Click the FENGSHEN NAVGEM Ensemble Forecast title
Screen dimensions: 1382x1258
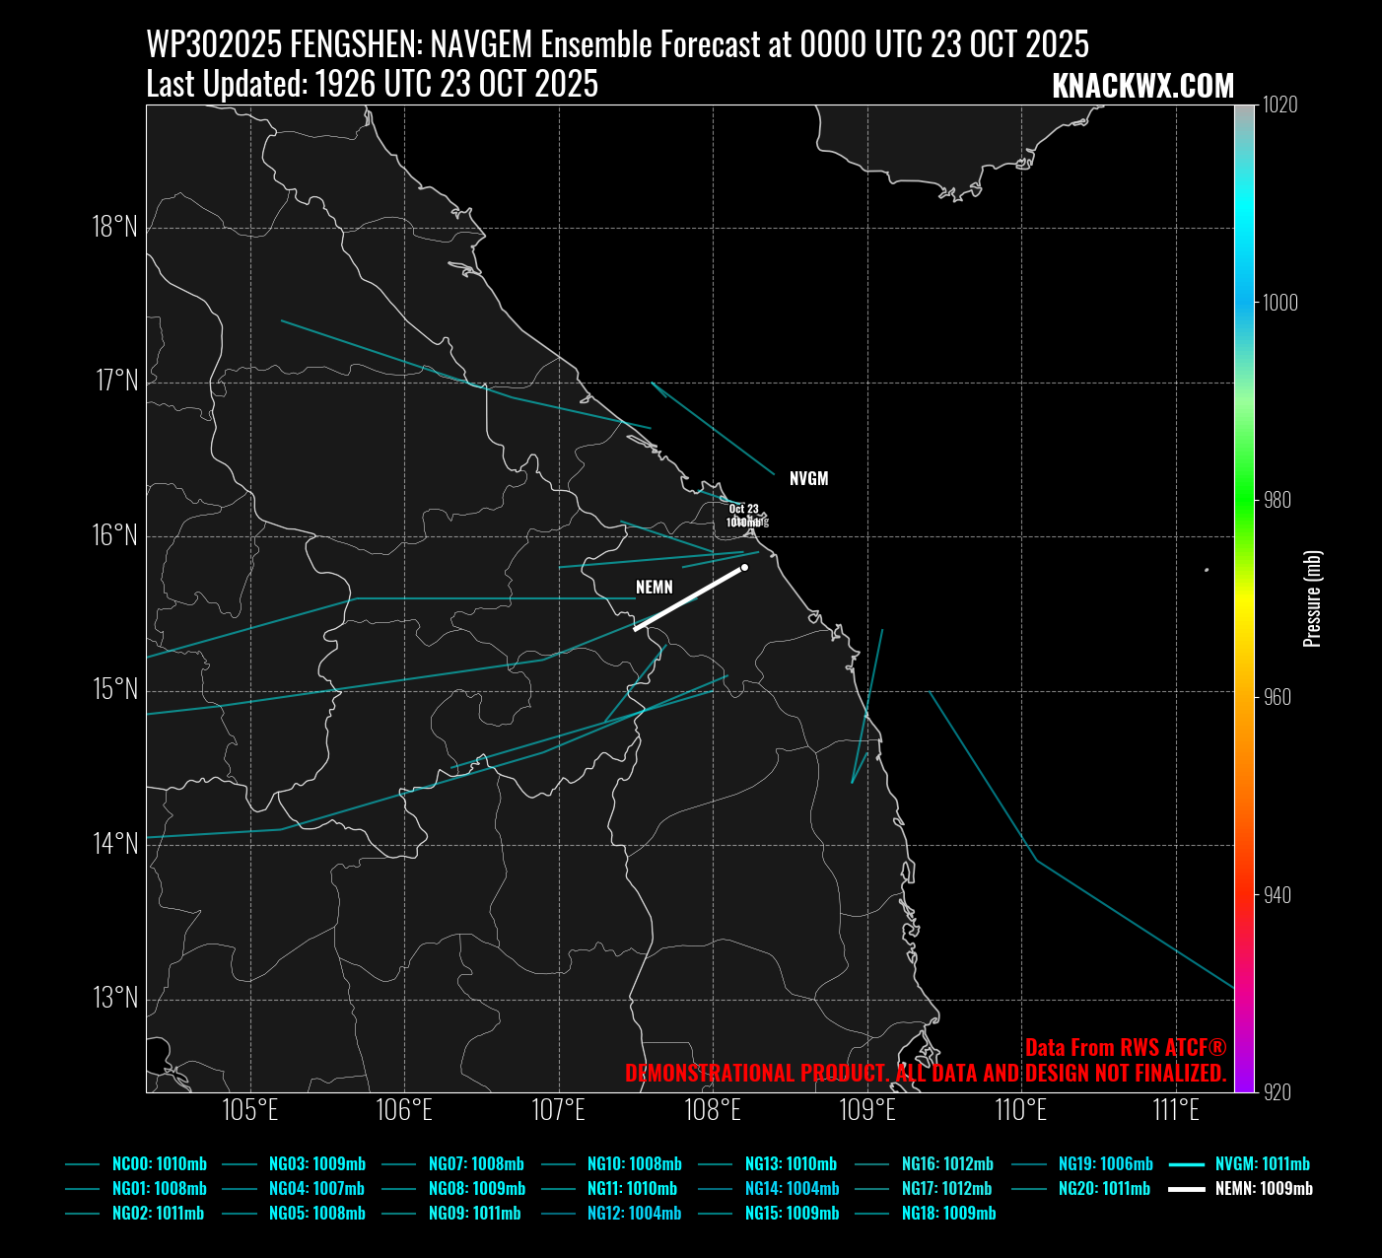click(x=617, y=44)
